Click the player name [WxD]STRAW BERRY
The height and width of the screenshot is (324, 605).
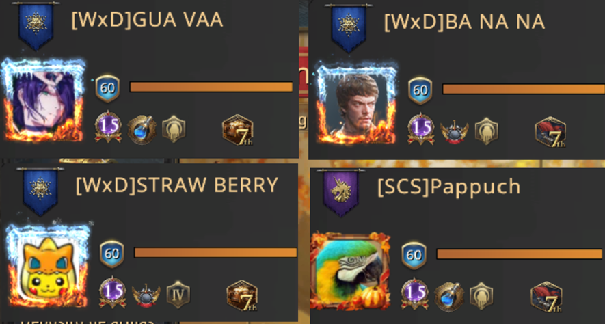pos(177,185)
